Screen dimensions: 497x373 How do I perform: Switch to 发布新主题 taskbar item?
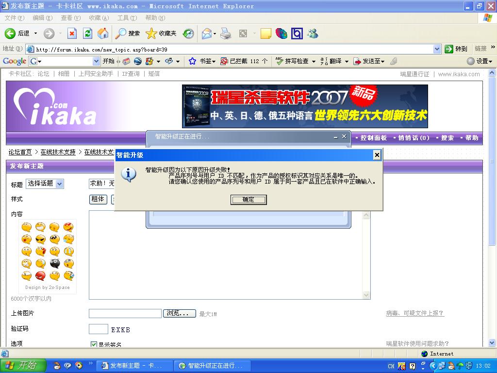(134, 366)
